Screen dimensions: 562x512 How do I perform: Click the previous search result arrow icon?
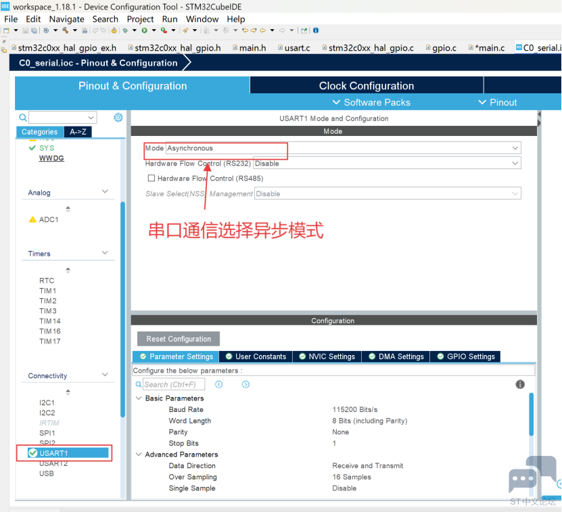pyautogui.click(x=218, y=384)
